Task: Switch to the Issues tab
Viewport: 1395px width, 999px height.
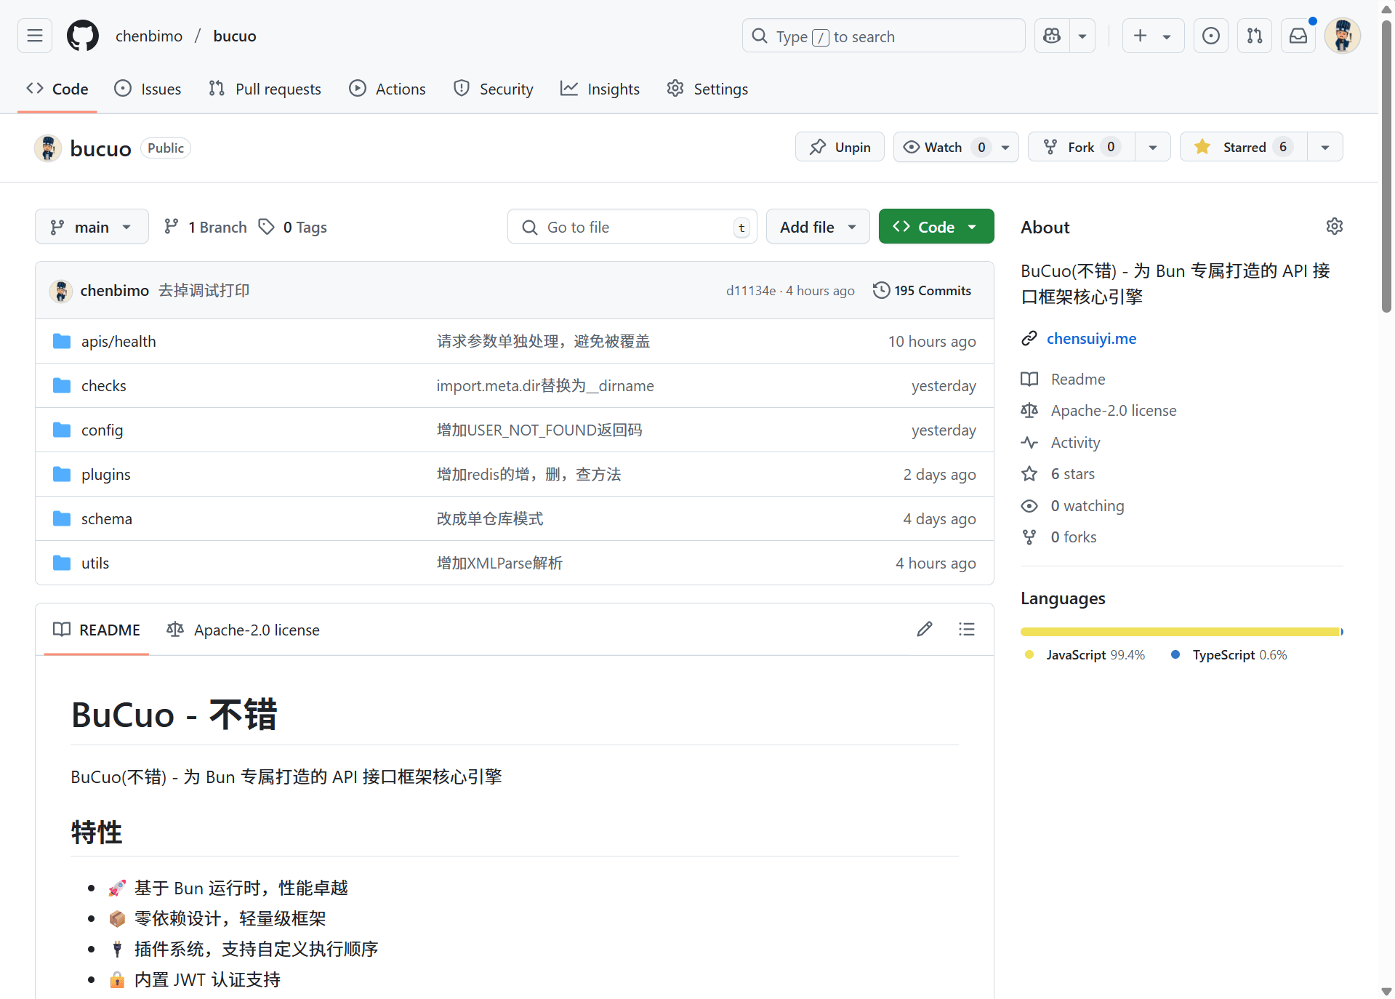Action: [148, 89]
